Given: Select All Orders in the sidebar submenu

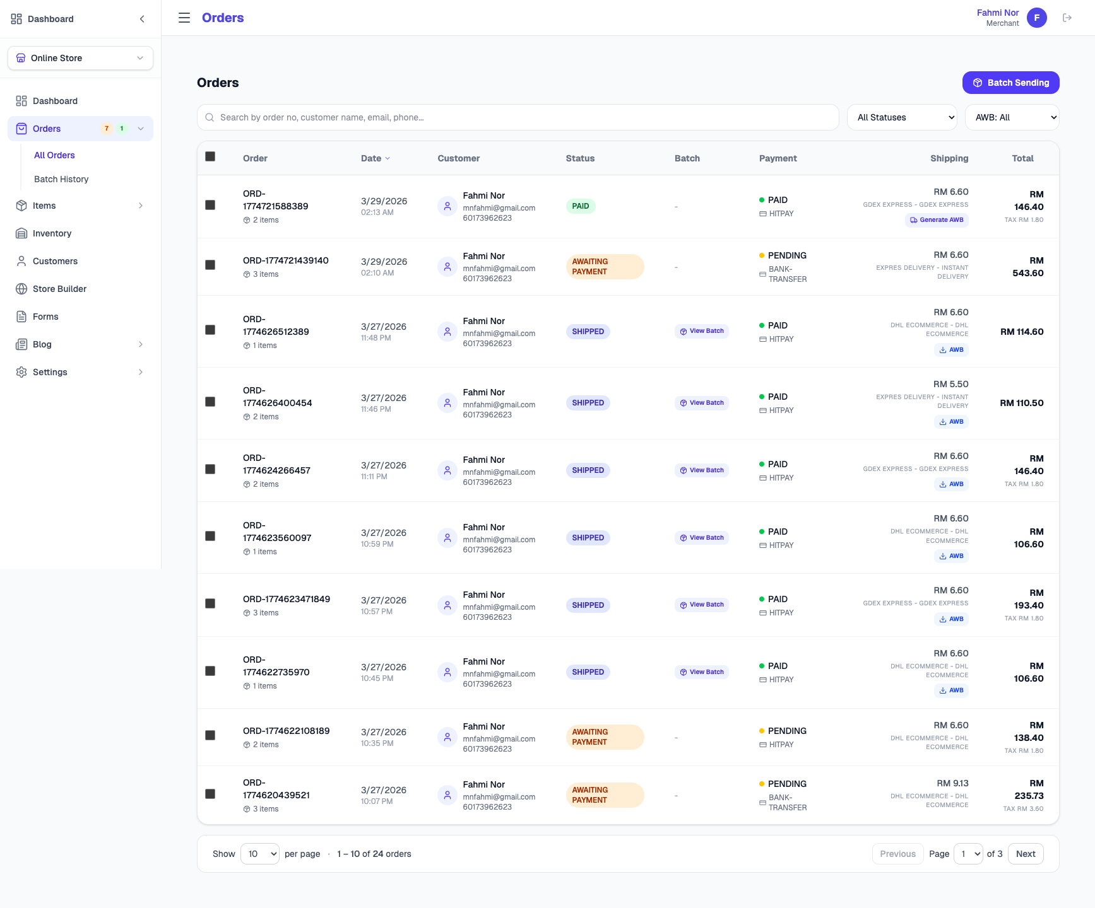Looking at the screenshot, I should pos(54,155).
